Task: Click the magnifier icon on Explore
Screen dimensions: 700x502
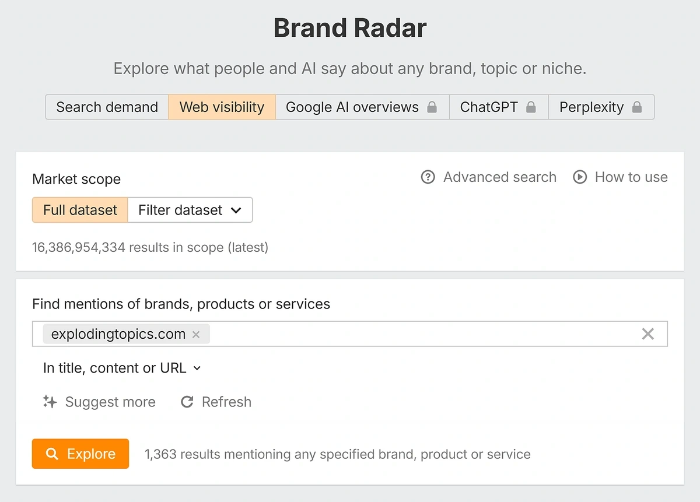Action: [52, 454]
